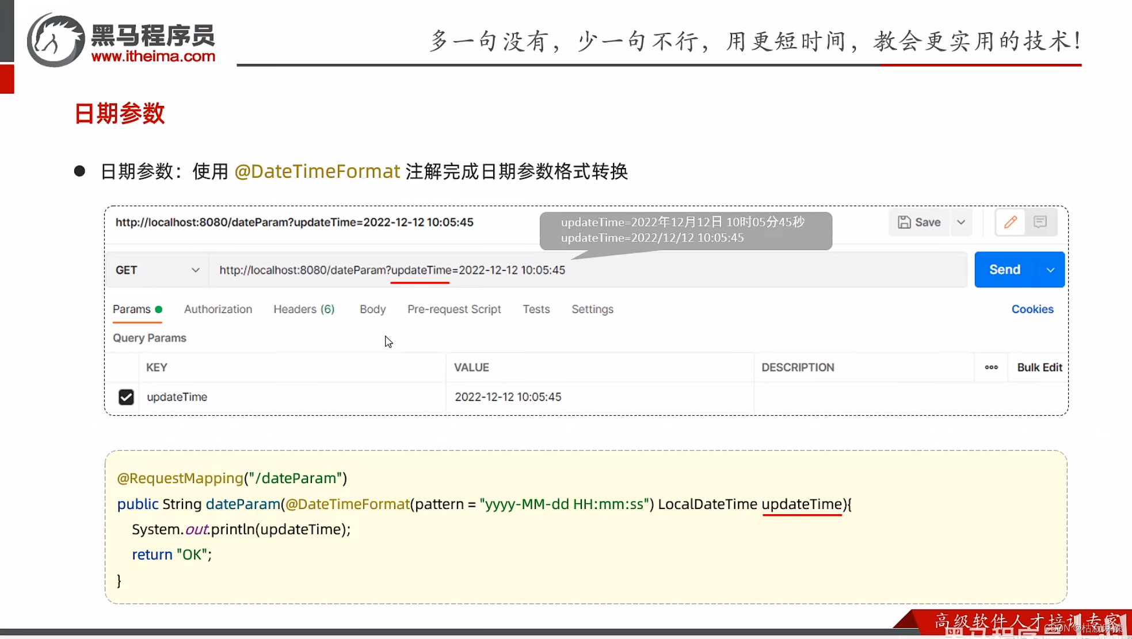Open the Send button dropdown arrow
The image size is (1132, 639).
tap(1051, 269)
